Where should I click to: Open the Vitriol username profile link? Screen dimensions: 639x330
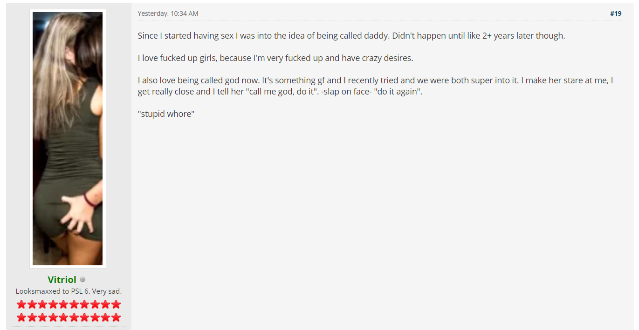(62, 280)
